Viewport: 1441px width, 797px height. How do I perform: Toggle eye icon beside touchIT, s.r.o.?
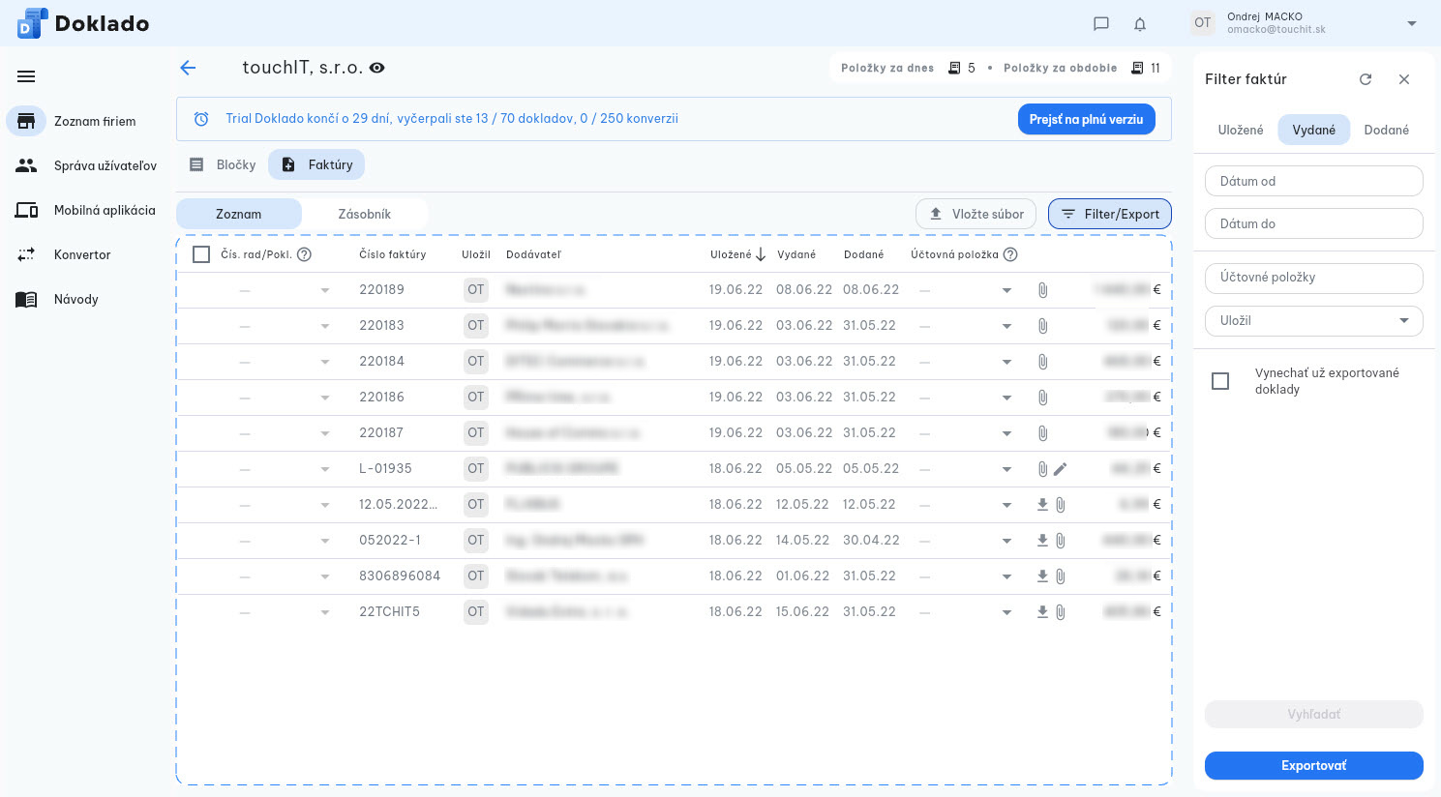(377, 68)
